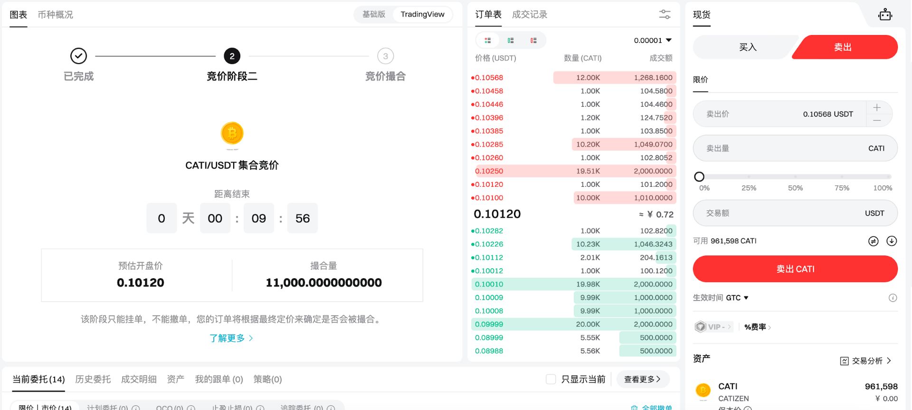Click the completed step checkmark icon
Screen dimensions: 912x410
click(78, 56)
